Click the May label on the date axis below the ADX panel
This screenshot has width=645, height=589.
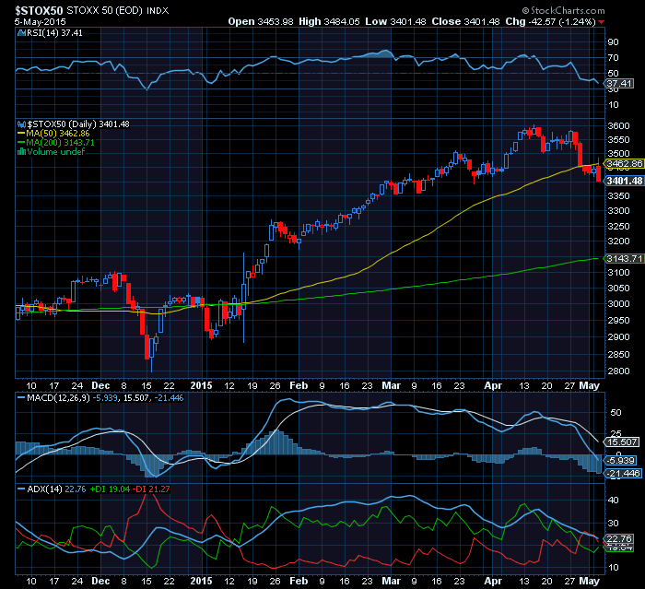589,582
